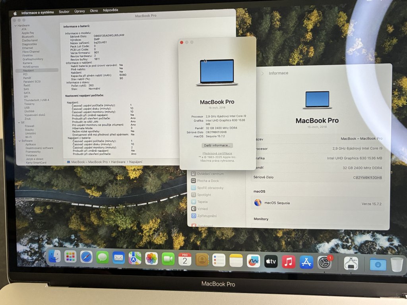Go back using Settings Informace chevron
The height and width of the screenshot is (305, 407).
pos(262,73)
